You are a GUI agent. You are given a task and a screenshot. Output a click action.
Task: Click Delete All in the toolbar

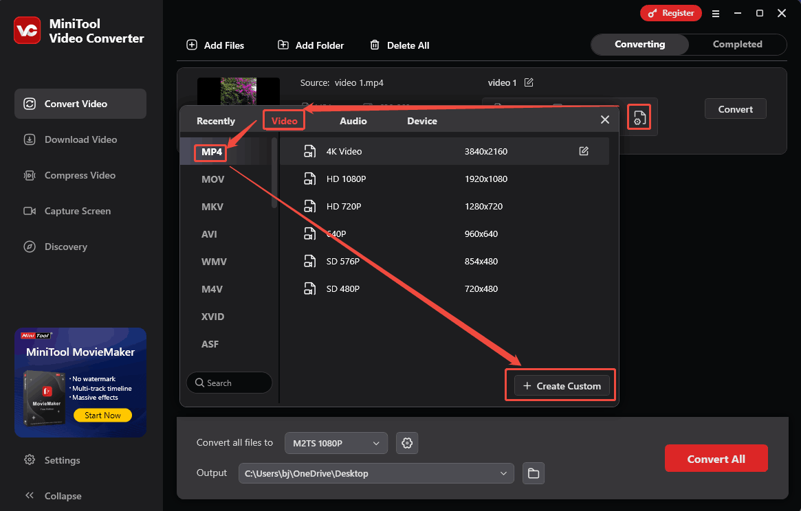(x=399, y=45)
